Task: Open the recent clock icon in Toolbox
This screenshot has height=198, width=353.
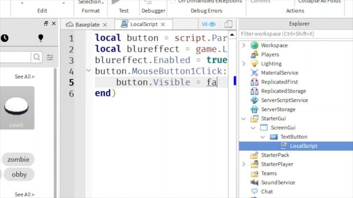Action: tap(4, 38)
